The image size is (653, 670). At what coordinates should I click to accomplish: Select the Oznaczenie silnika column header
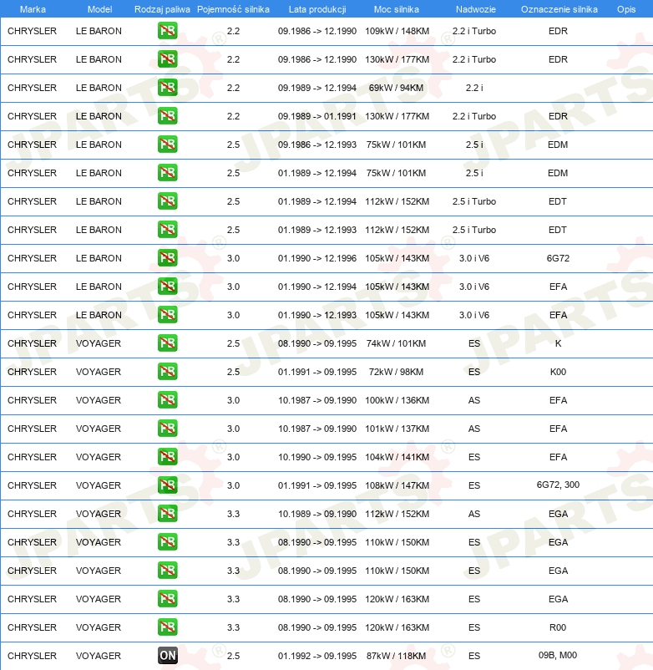click(559, 9)
